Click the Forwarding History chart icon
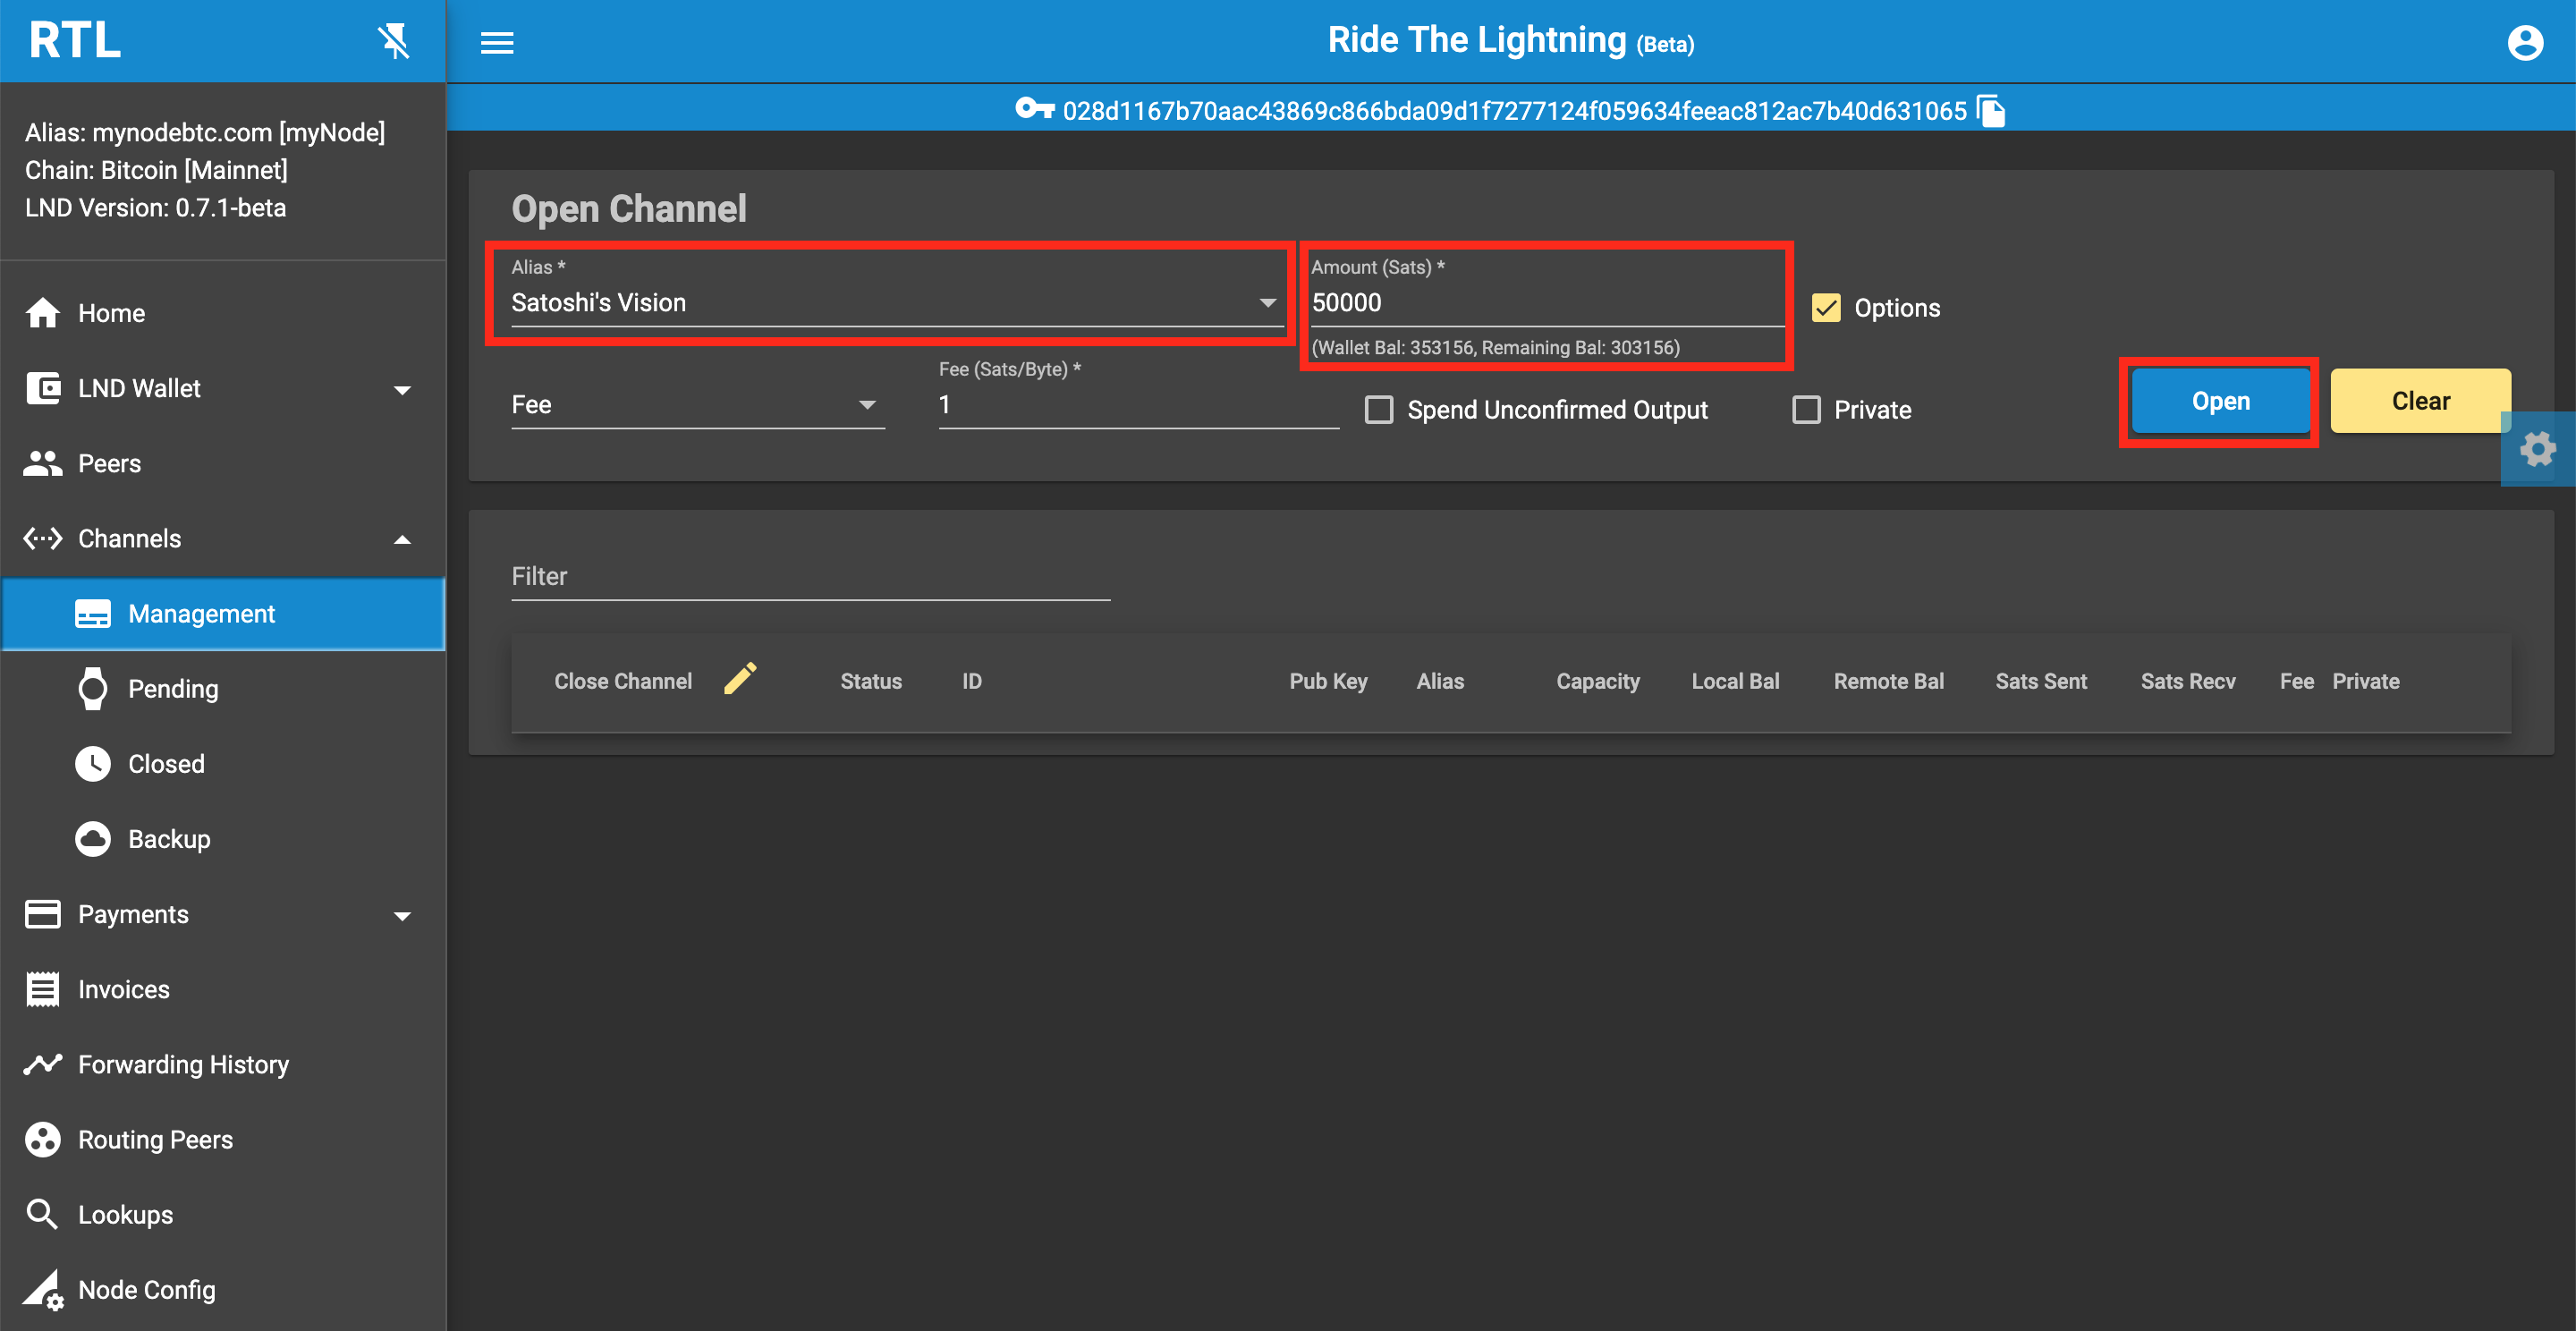Viewport: 2576px width, 1331px height. pos(43,1064)
